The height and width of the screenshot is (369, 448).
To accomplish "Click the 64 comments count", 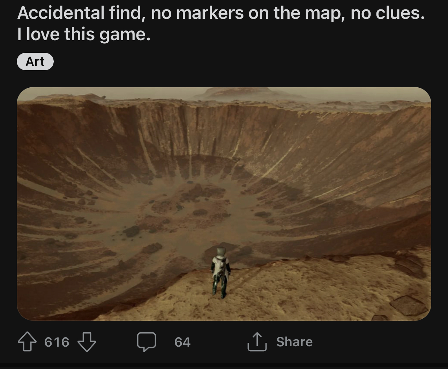I will (182, 342).
